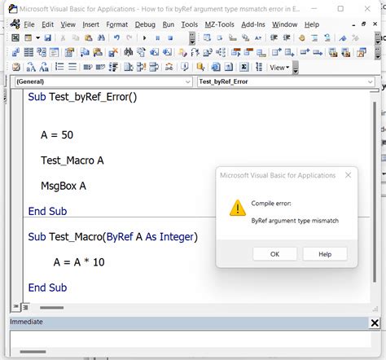Viewport: 386px width, 360px height.
Task: Click the 'aA' case conversion icon
Action: pos(31,67)
